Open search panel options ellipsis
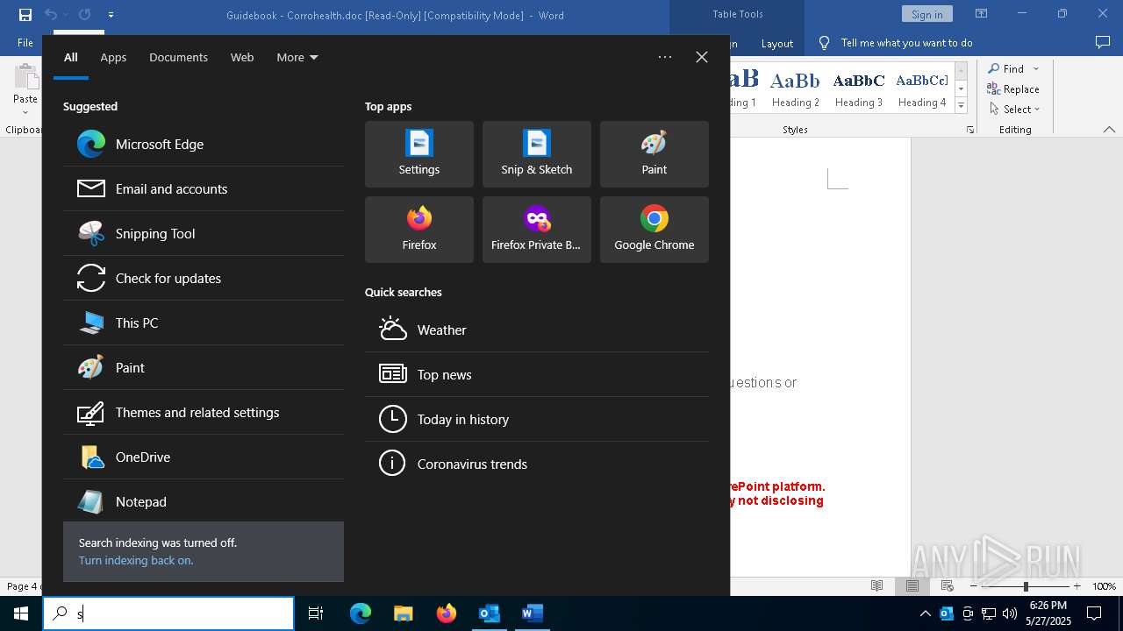The image size is (1123, 631). pyautogui.click(x=665, y=57)
